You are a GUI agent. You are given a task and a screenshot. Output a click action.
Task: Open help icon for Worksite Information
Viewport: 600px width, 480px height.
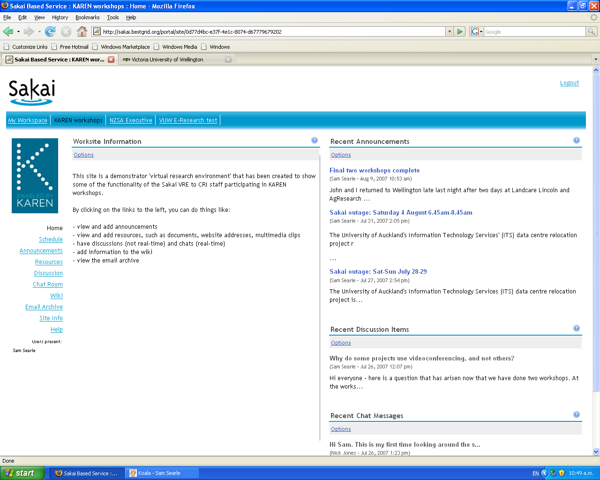315,140
